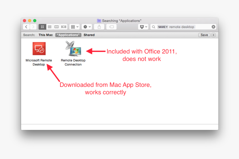Select the Microsoft Remote Desktop app icon
Screen dimensions: 239x159
(39, 48)
